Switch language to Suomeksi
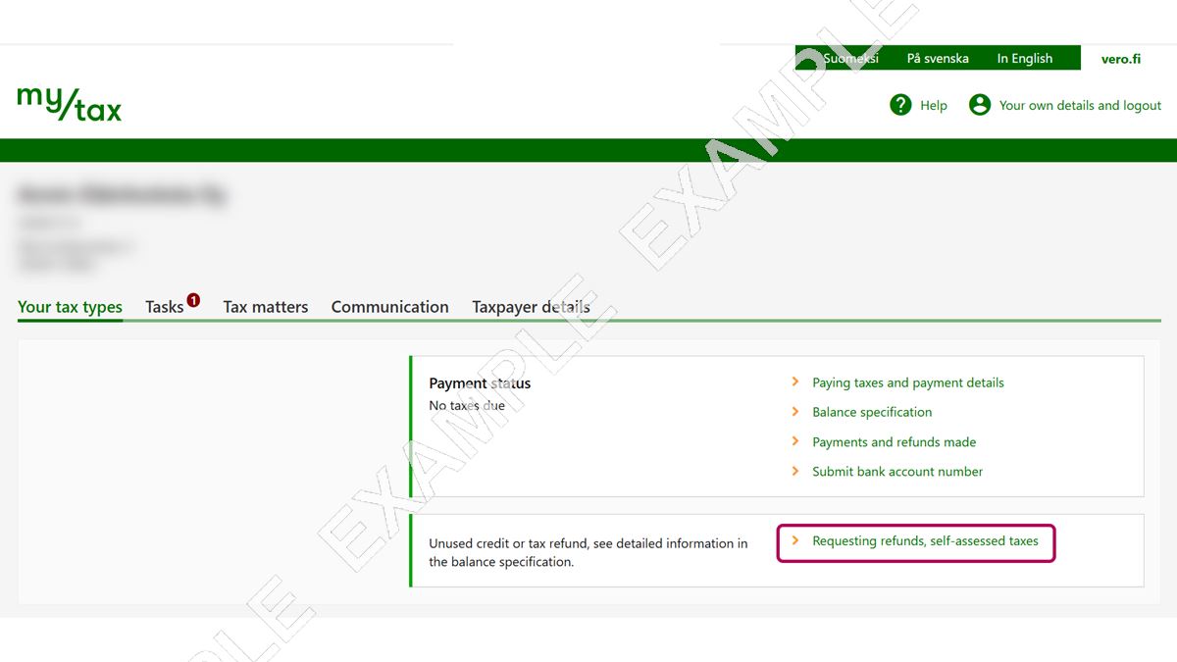 [850, 59]
